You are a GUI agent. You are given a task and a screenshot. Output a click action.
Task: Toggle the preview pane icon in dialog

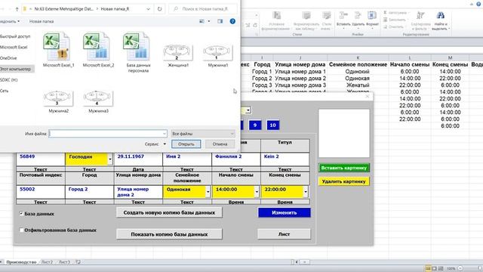pyautogui.click(x=220, y=21)
